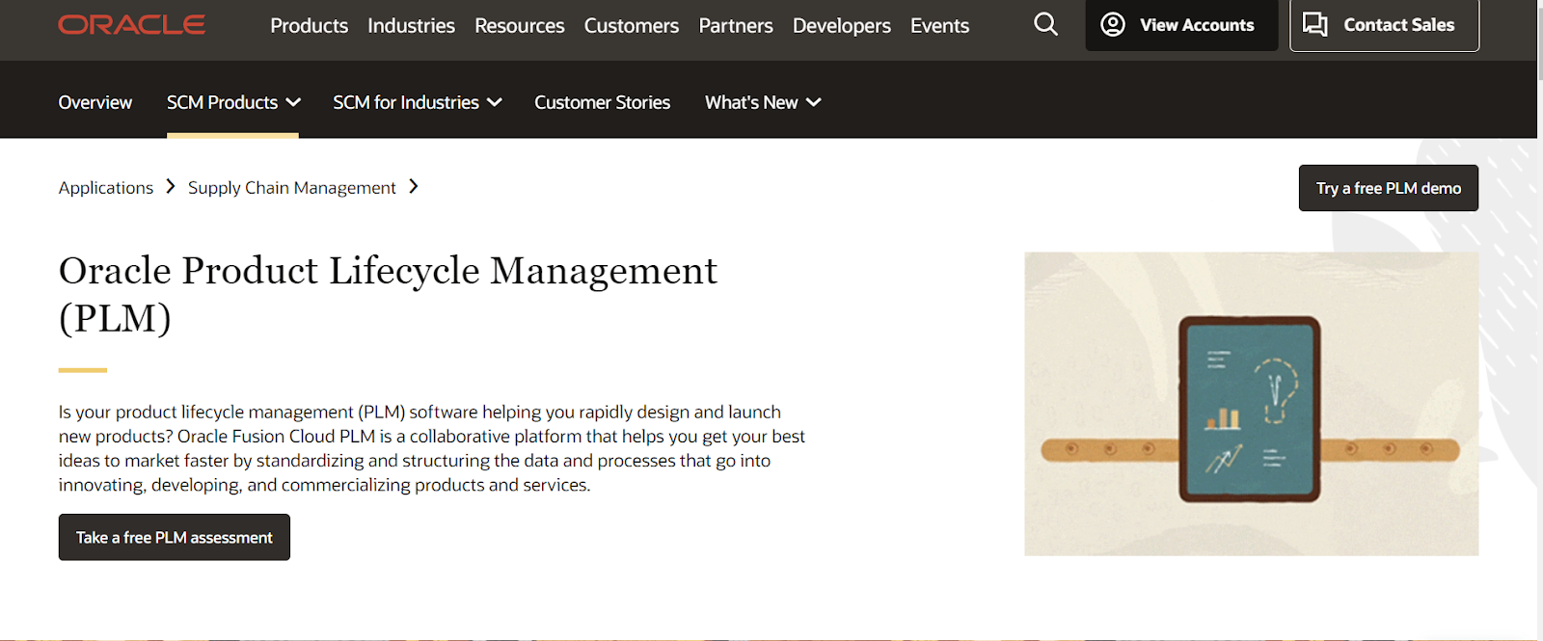Open the Resources menu
The image size is (1543, 641).
tap(520, 26)
